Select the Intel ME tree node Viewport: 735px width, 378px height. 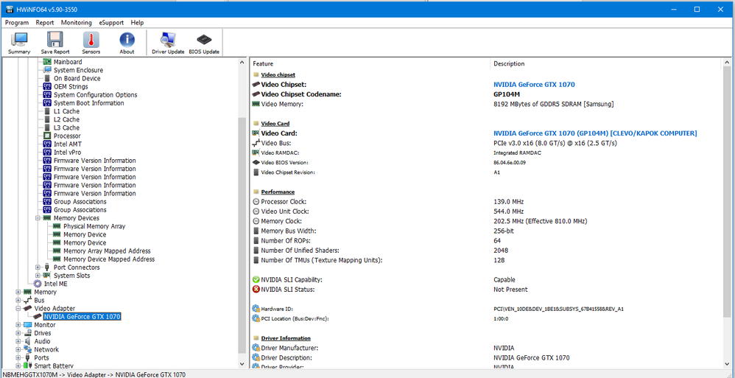pyautogui.click(x=55, y=284)
